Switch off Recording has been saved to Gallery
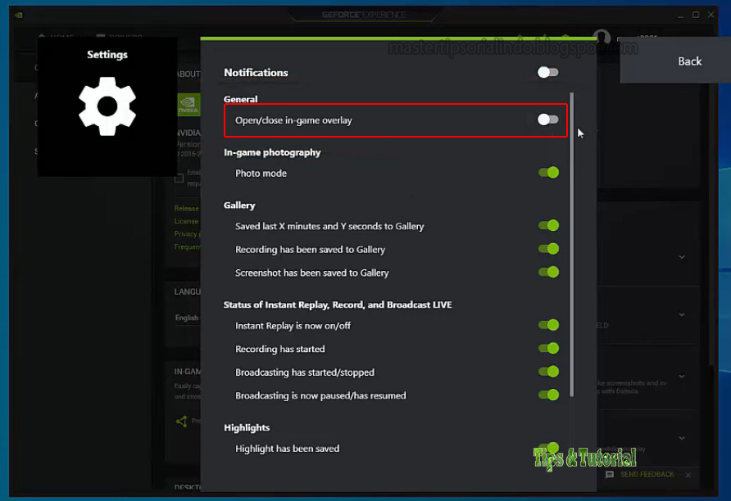The height and width of the screenshot is (501, 731). 549,249
